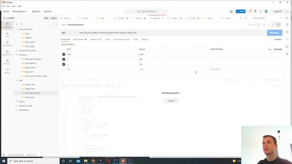Click the empty Key field in the params table
The width and height of the screenshot is (292, 164).
pos(102,69)
